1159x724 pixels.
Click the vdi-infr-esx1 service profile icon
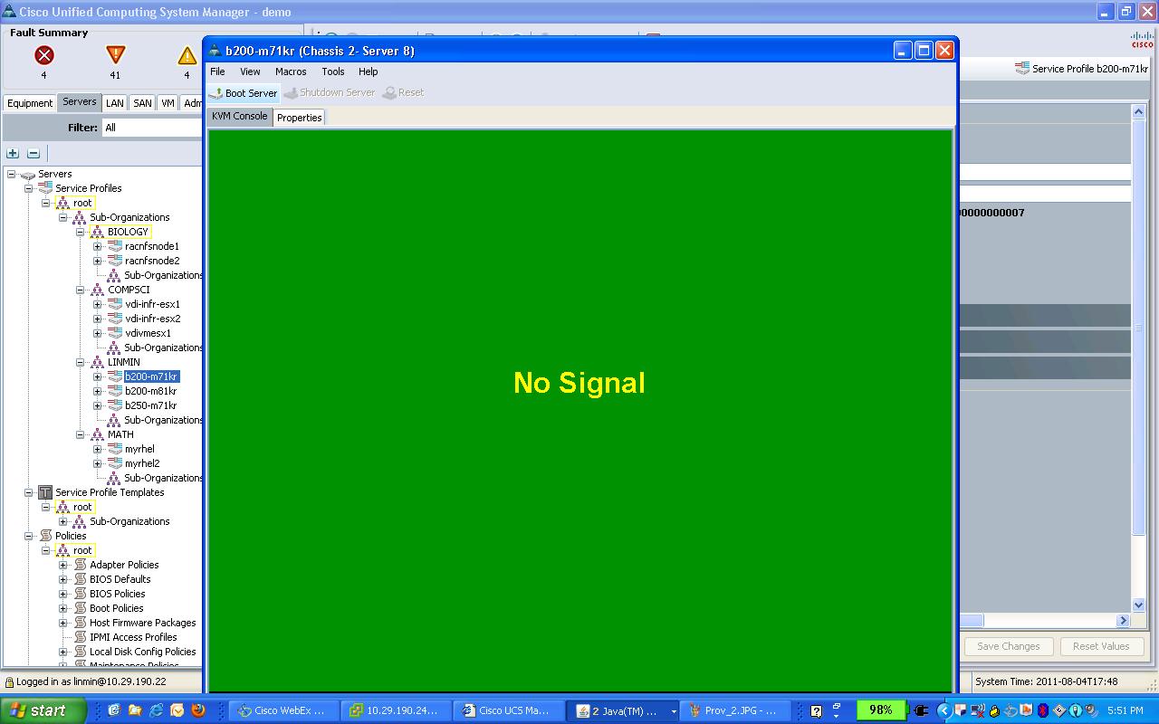point(115,304)
